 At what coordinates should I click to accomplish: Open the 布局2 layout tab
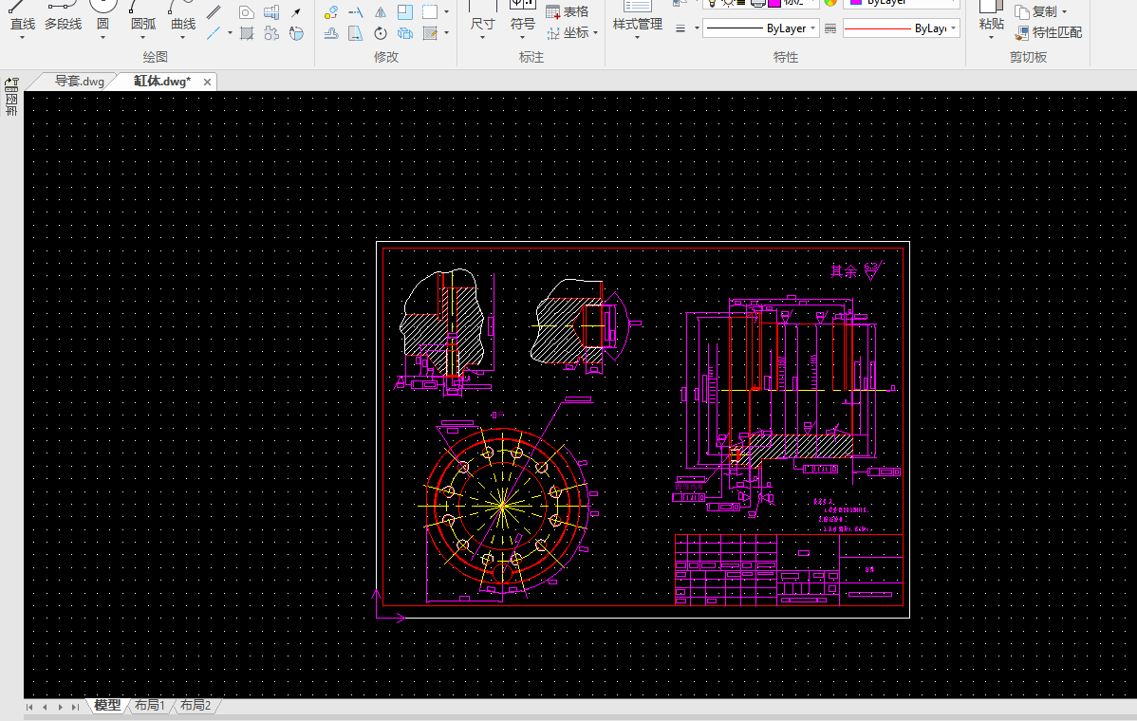click(x=195, y=706)
